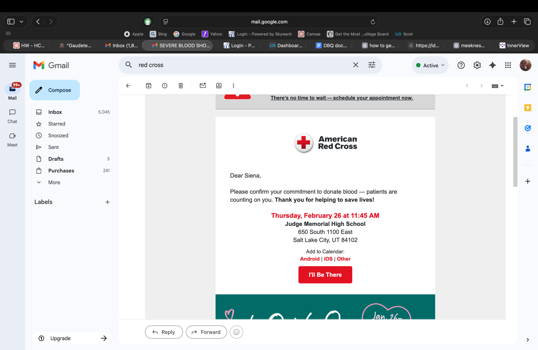Hide the side panel chevron
Viewport: 538px width, 350px height.
pos(528,340)
